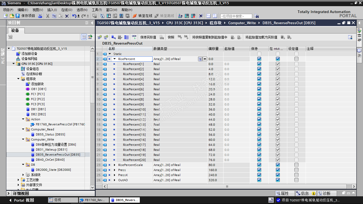Collapse the Static section in the table
This screenshot has height=204, width=363.
pos(110,54)
